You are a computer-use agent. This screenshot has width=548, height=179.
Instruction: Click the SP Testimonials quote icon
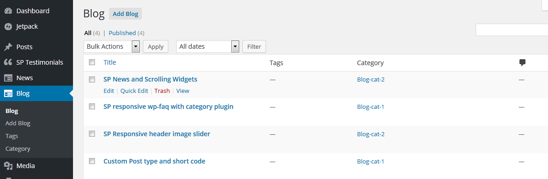pos(8,62)
